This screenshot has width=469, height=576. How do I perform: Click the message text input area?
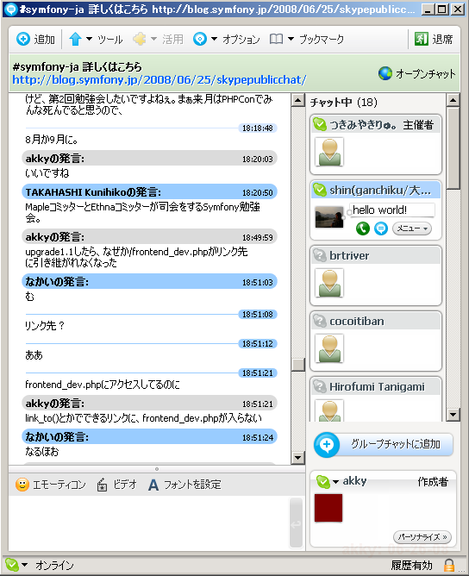tap(148, 523)
